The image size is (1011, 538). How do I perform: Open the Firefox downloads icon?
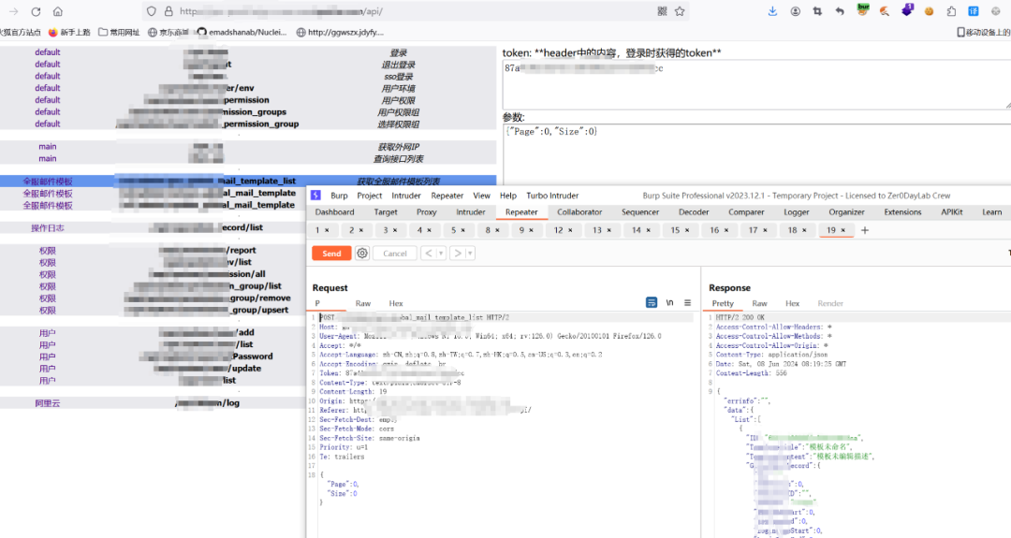772,11
